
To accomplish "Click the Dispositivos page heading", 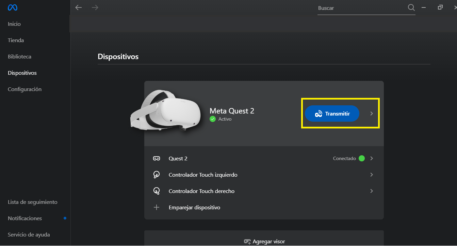I will 118,56.
